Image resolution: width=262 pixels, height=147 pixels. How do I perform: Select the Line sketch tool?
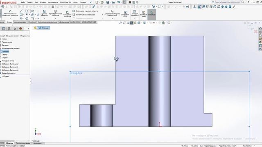(x=21, y=11)
